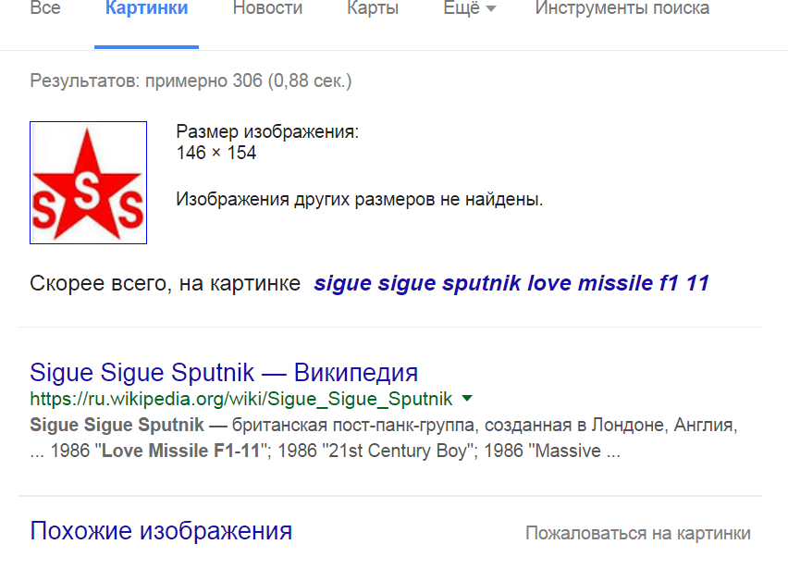Expand the Ещё dropdown menu
Image resolution: width=788 pixels, height=569 pixels.
470,8
